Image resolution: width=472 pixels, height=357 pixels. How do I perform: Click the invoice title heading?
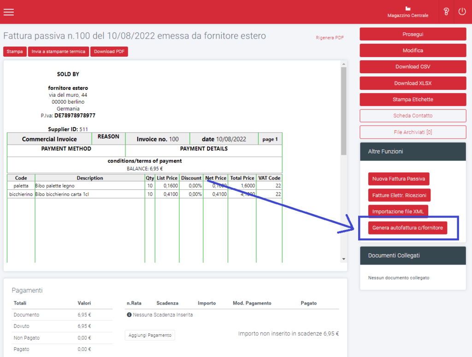pyautogui.click(x=135, y=36)
